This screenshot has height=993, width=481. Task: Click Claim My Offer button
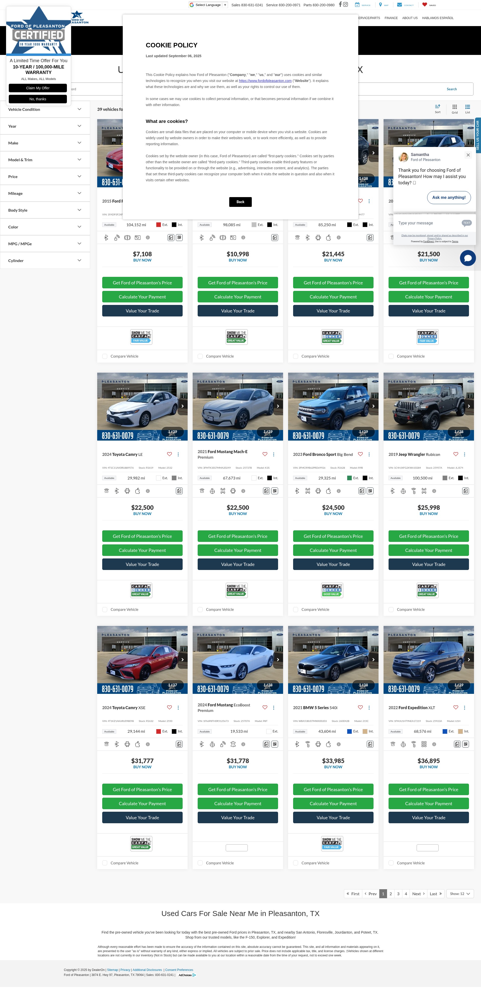pyautogui.click(x=38, y=88)
